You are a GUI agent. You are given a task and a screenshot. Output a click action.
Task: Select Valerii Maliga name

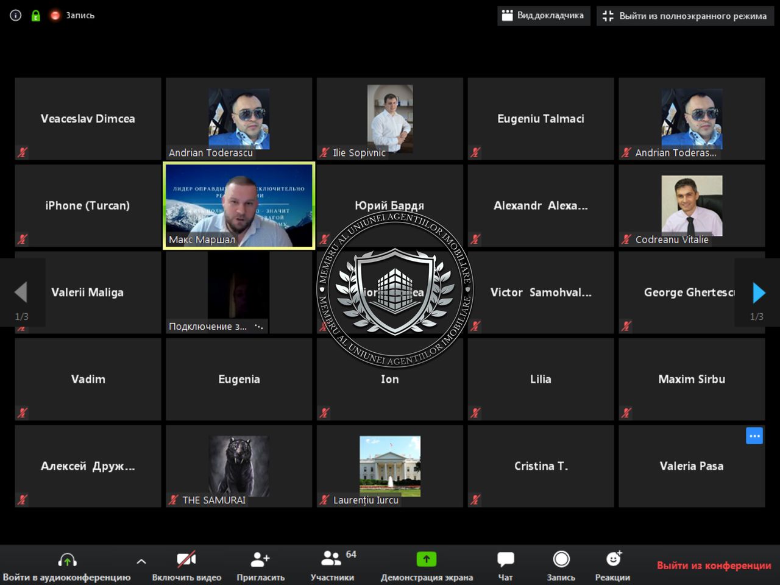pos(87,292)
